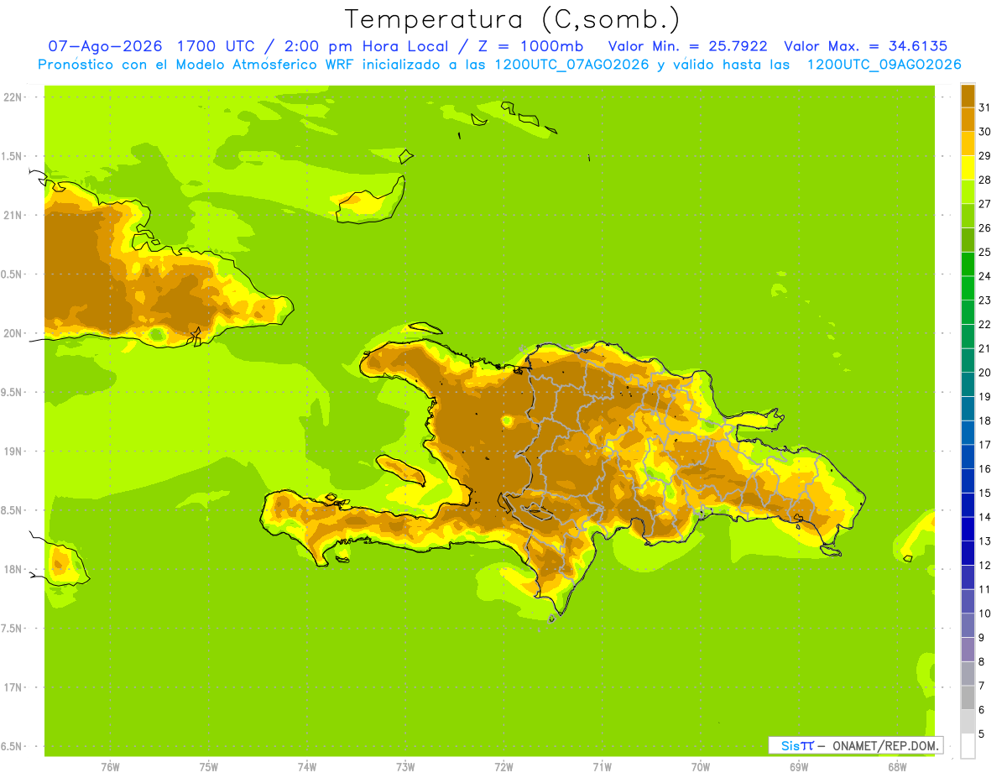Viewport: 1007px width, 778px height.
Task: Click the '1700 UTC' time text
Action: (x=217, y=46)
